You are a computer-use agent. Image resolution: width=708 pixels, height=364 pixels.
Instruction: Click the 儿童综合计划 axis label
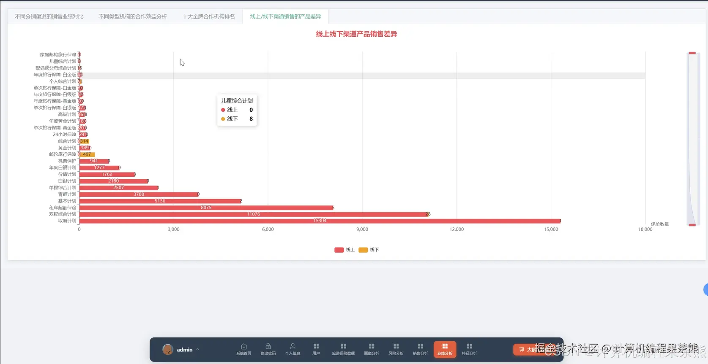pyautogui.click(x=63, y=61)
